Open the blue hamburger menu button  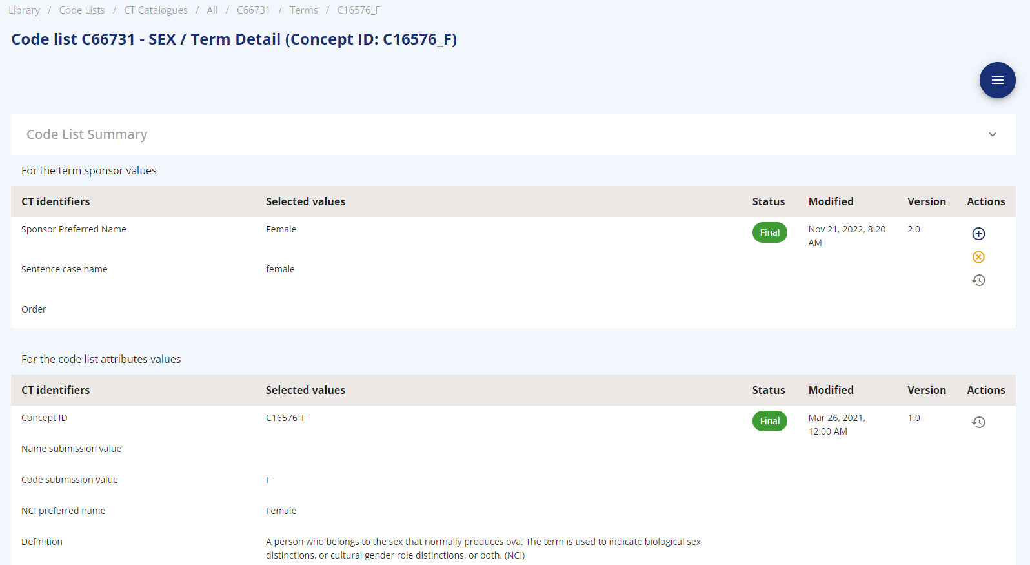coord(997,80)
